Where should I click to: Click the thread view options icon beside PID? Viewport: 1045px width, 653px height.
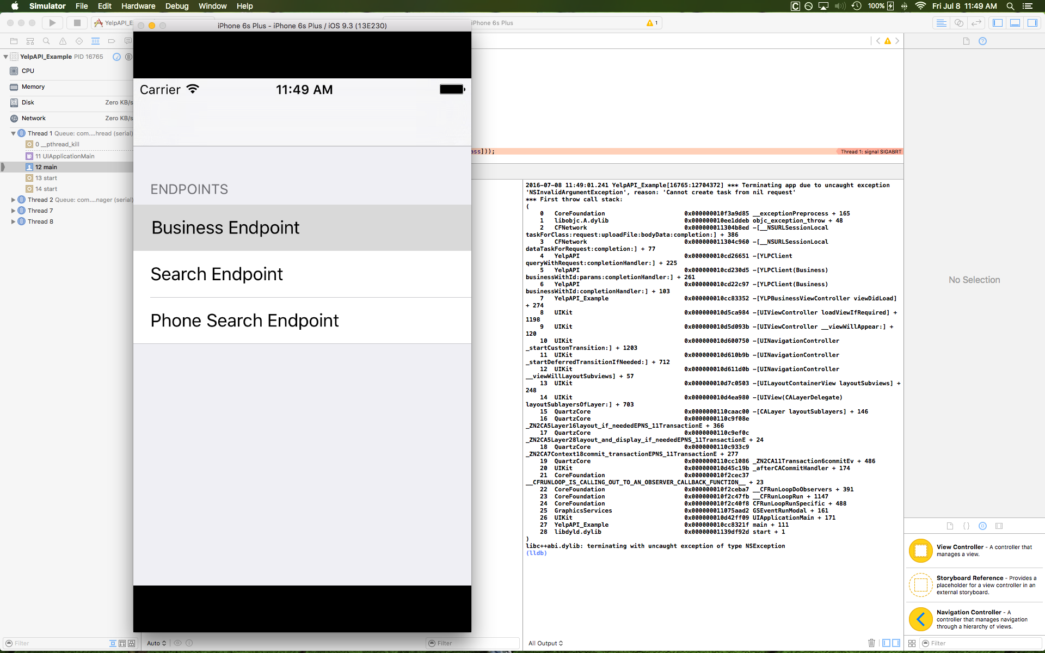tap(128, 57)
